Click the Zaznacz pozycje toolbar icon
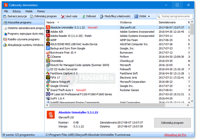 [x=5, y=16]
